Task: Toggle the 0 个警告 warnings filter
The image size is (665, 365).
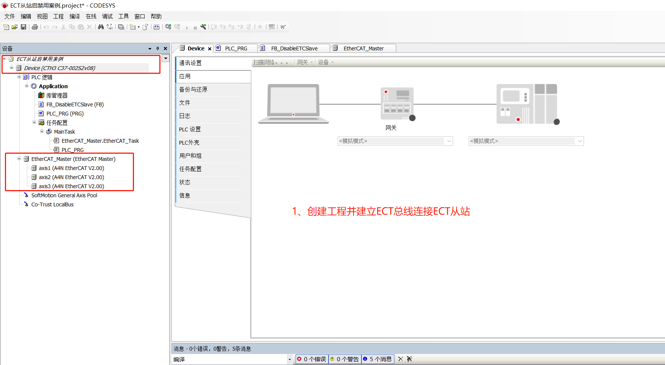Action: [x=345, y=359]
